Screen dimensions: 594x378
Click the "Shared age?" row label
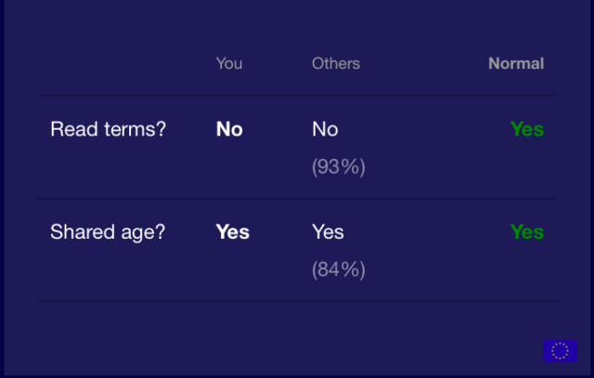tap(108, 231)
